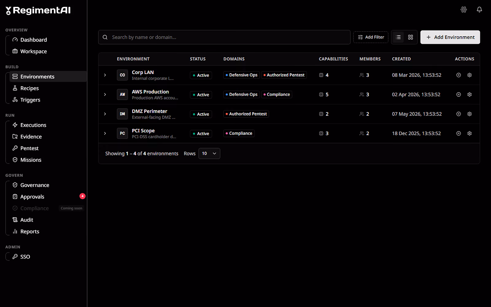Click Add Environment button
Screen dimensions: 491x307
(450, 37)
